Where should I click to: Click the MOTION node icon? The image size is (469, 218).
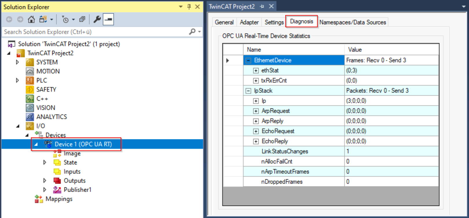(x=30, y=71)
